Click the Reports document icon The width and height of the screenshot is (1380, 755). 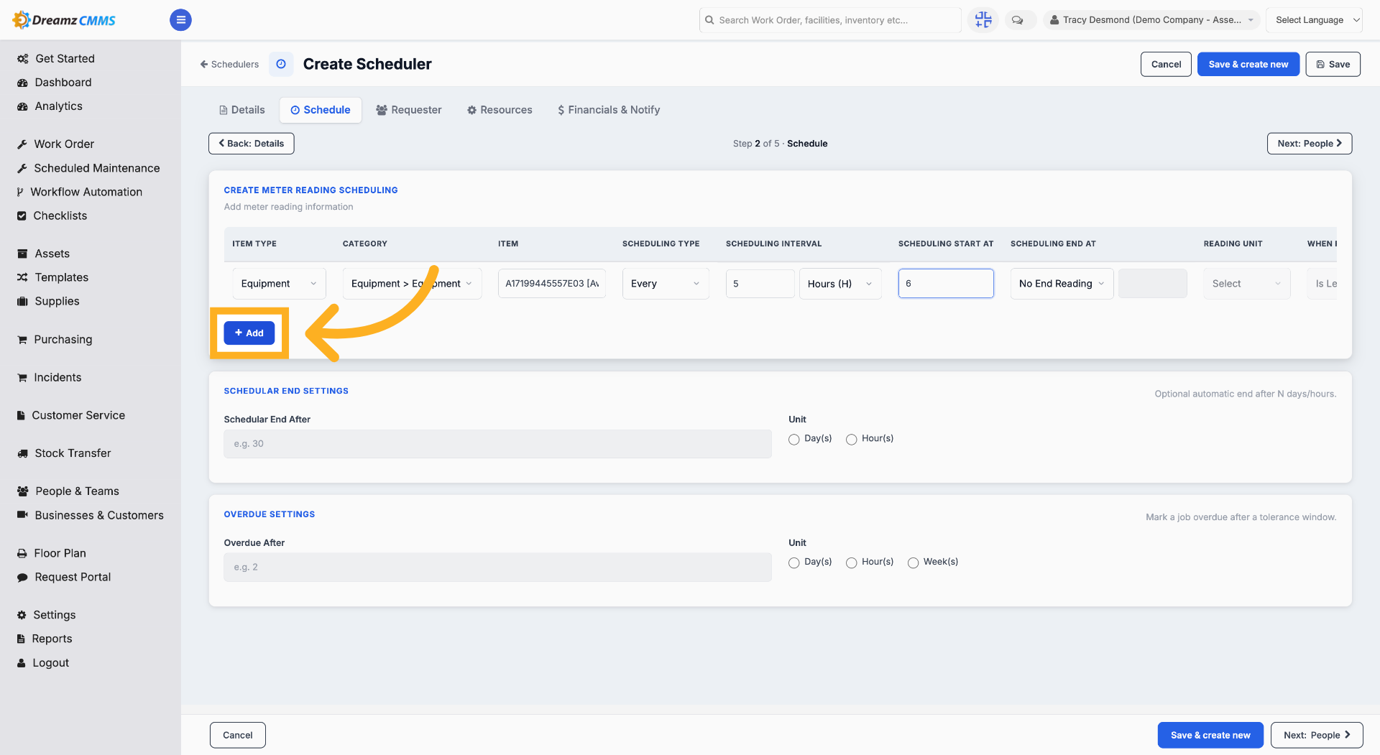(x=21, y=639)
